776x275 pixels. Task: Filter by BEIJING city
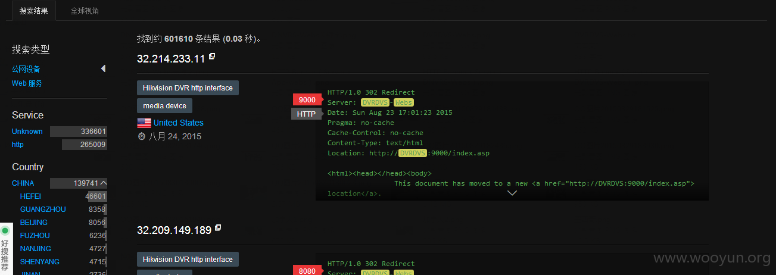point(33,222)
